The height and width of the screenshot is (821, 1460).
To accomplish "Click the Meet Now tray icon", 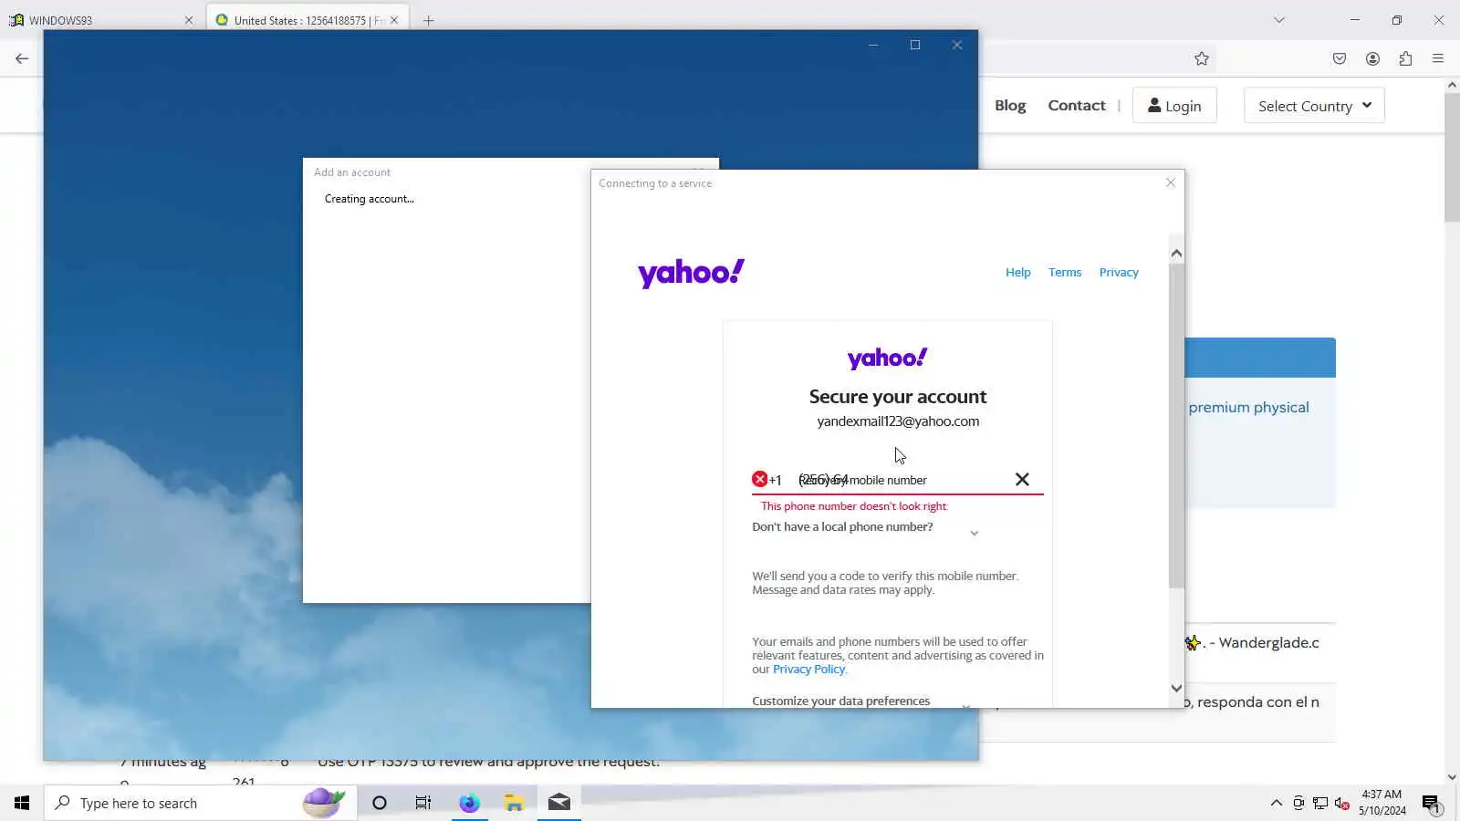I will pos(1298,803).
